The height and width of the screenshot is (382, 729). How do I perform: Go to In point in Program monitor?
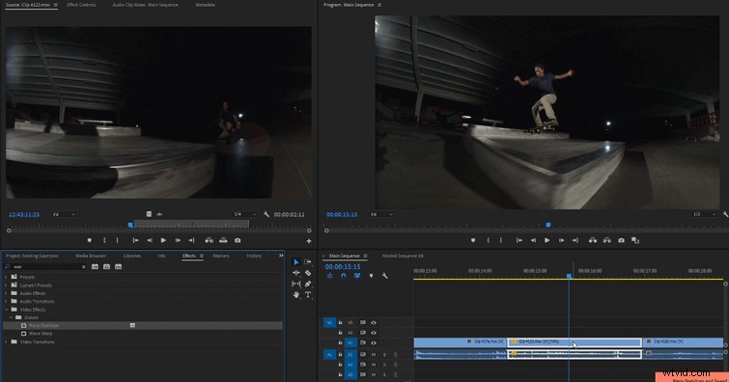tap(519, 240)
